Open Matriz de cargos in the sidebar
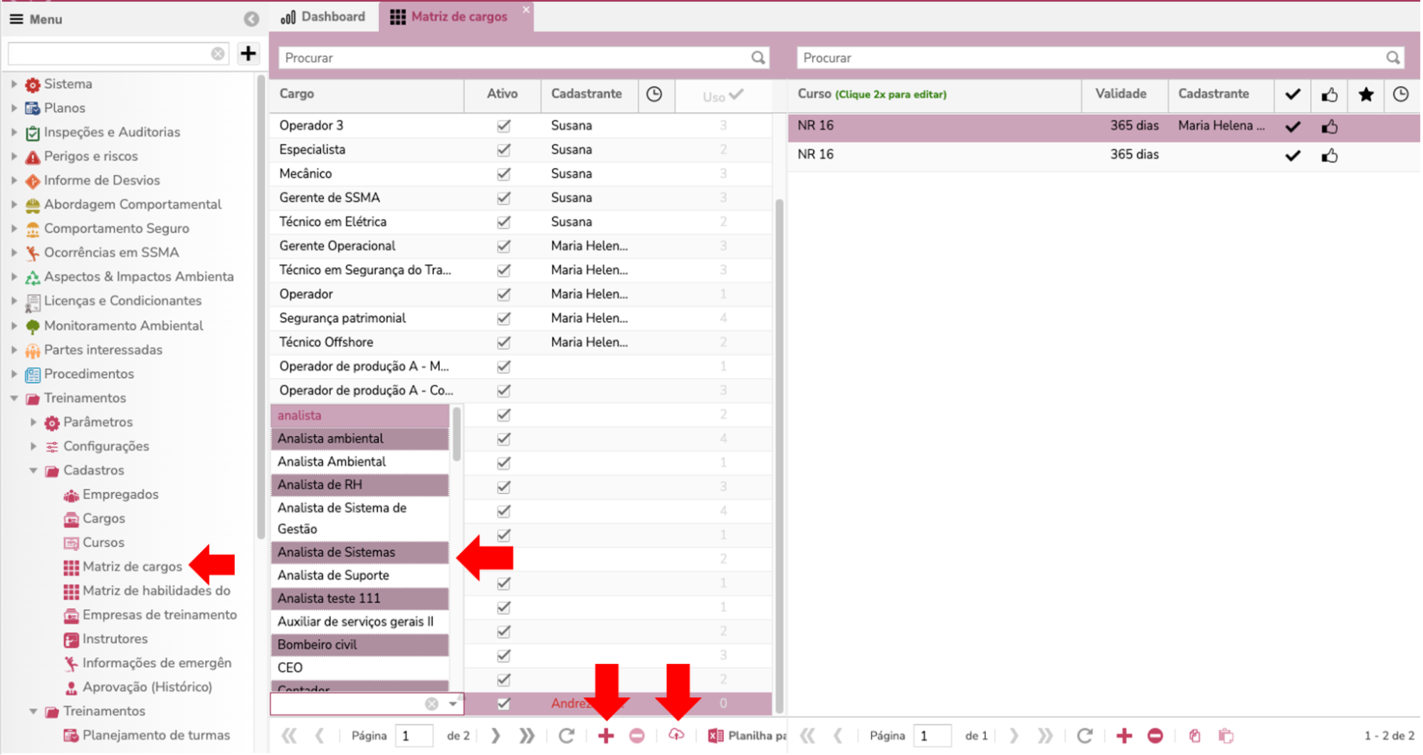This screenshot has height=755, width=1423. click(132, 566)
